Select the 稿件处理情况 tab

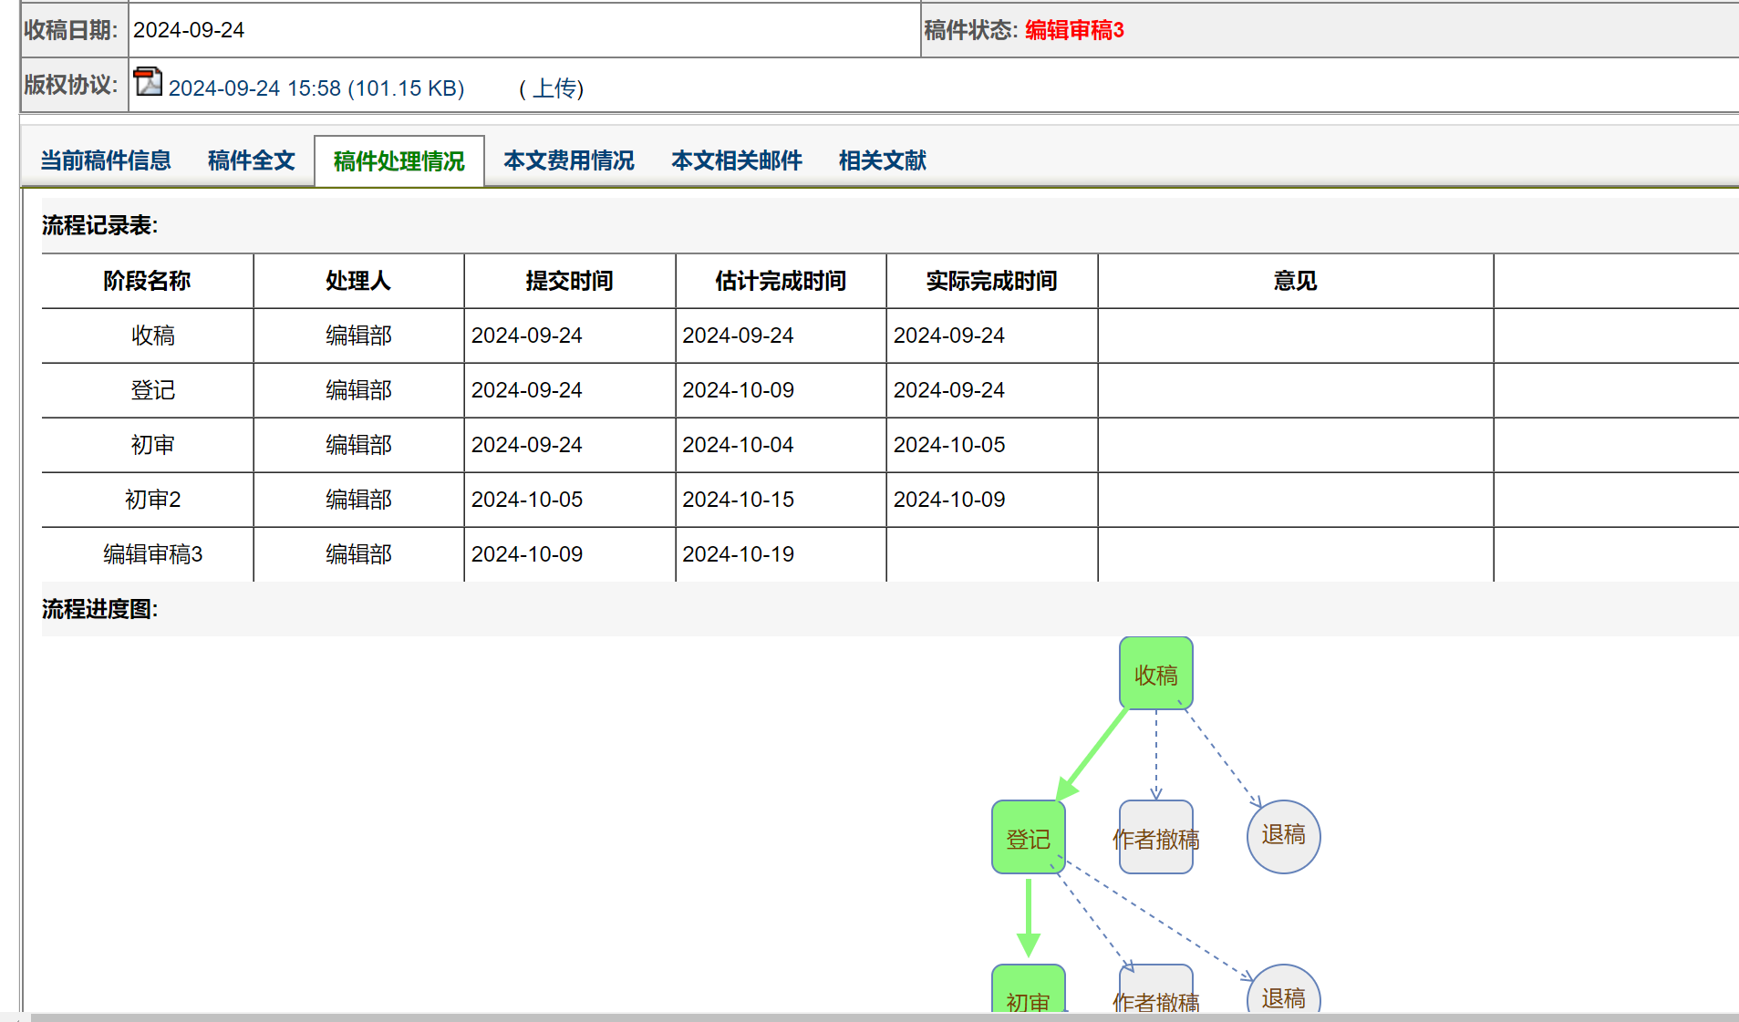pos(399,162)
